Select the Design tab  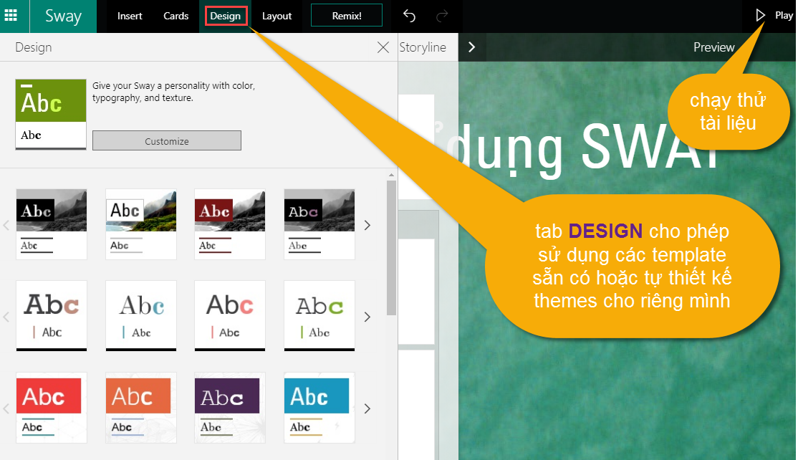[226, 16]
